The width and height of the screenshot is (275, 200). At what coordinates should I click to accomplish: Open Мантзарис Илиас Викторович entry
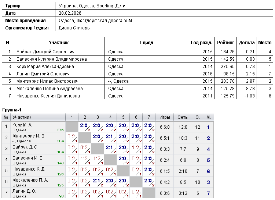(x=47, y=81)
